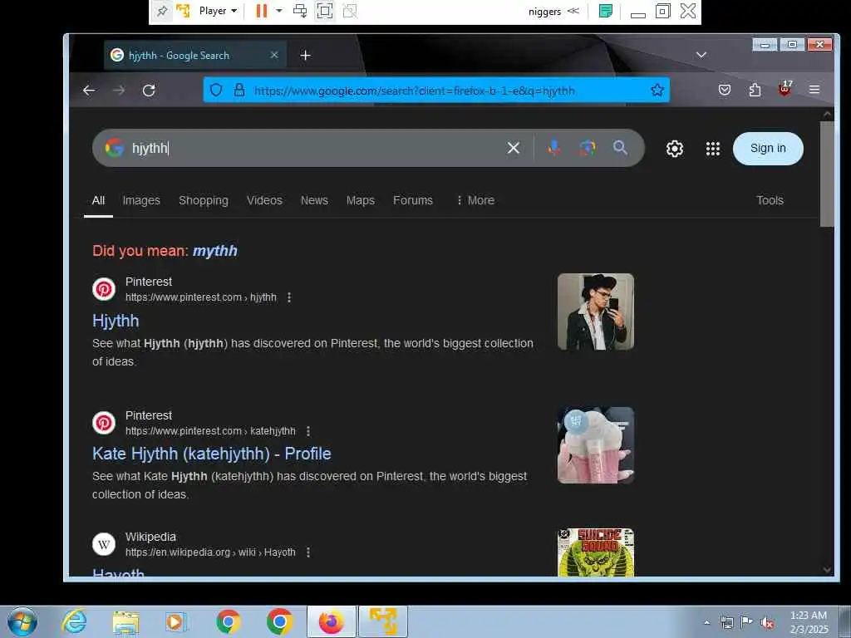This screenshot has height=638, width=851.
Task: Open the tracking protection shield icon
Action: coord(216,90)
